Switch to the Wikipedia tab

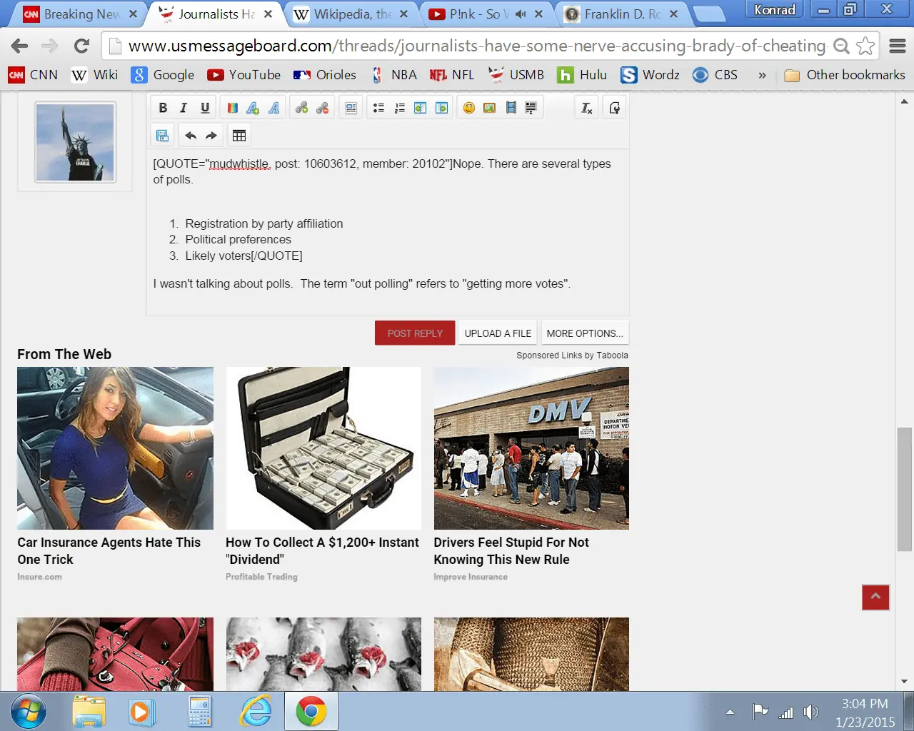point(350,14)
